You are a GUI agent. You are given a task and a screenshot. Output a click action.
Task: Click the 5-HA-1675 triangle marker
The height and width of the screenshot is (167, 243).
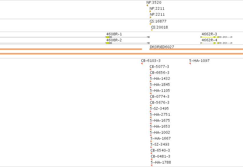point(151,123)
